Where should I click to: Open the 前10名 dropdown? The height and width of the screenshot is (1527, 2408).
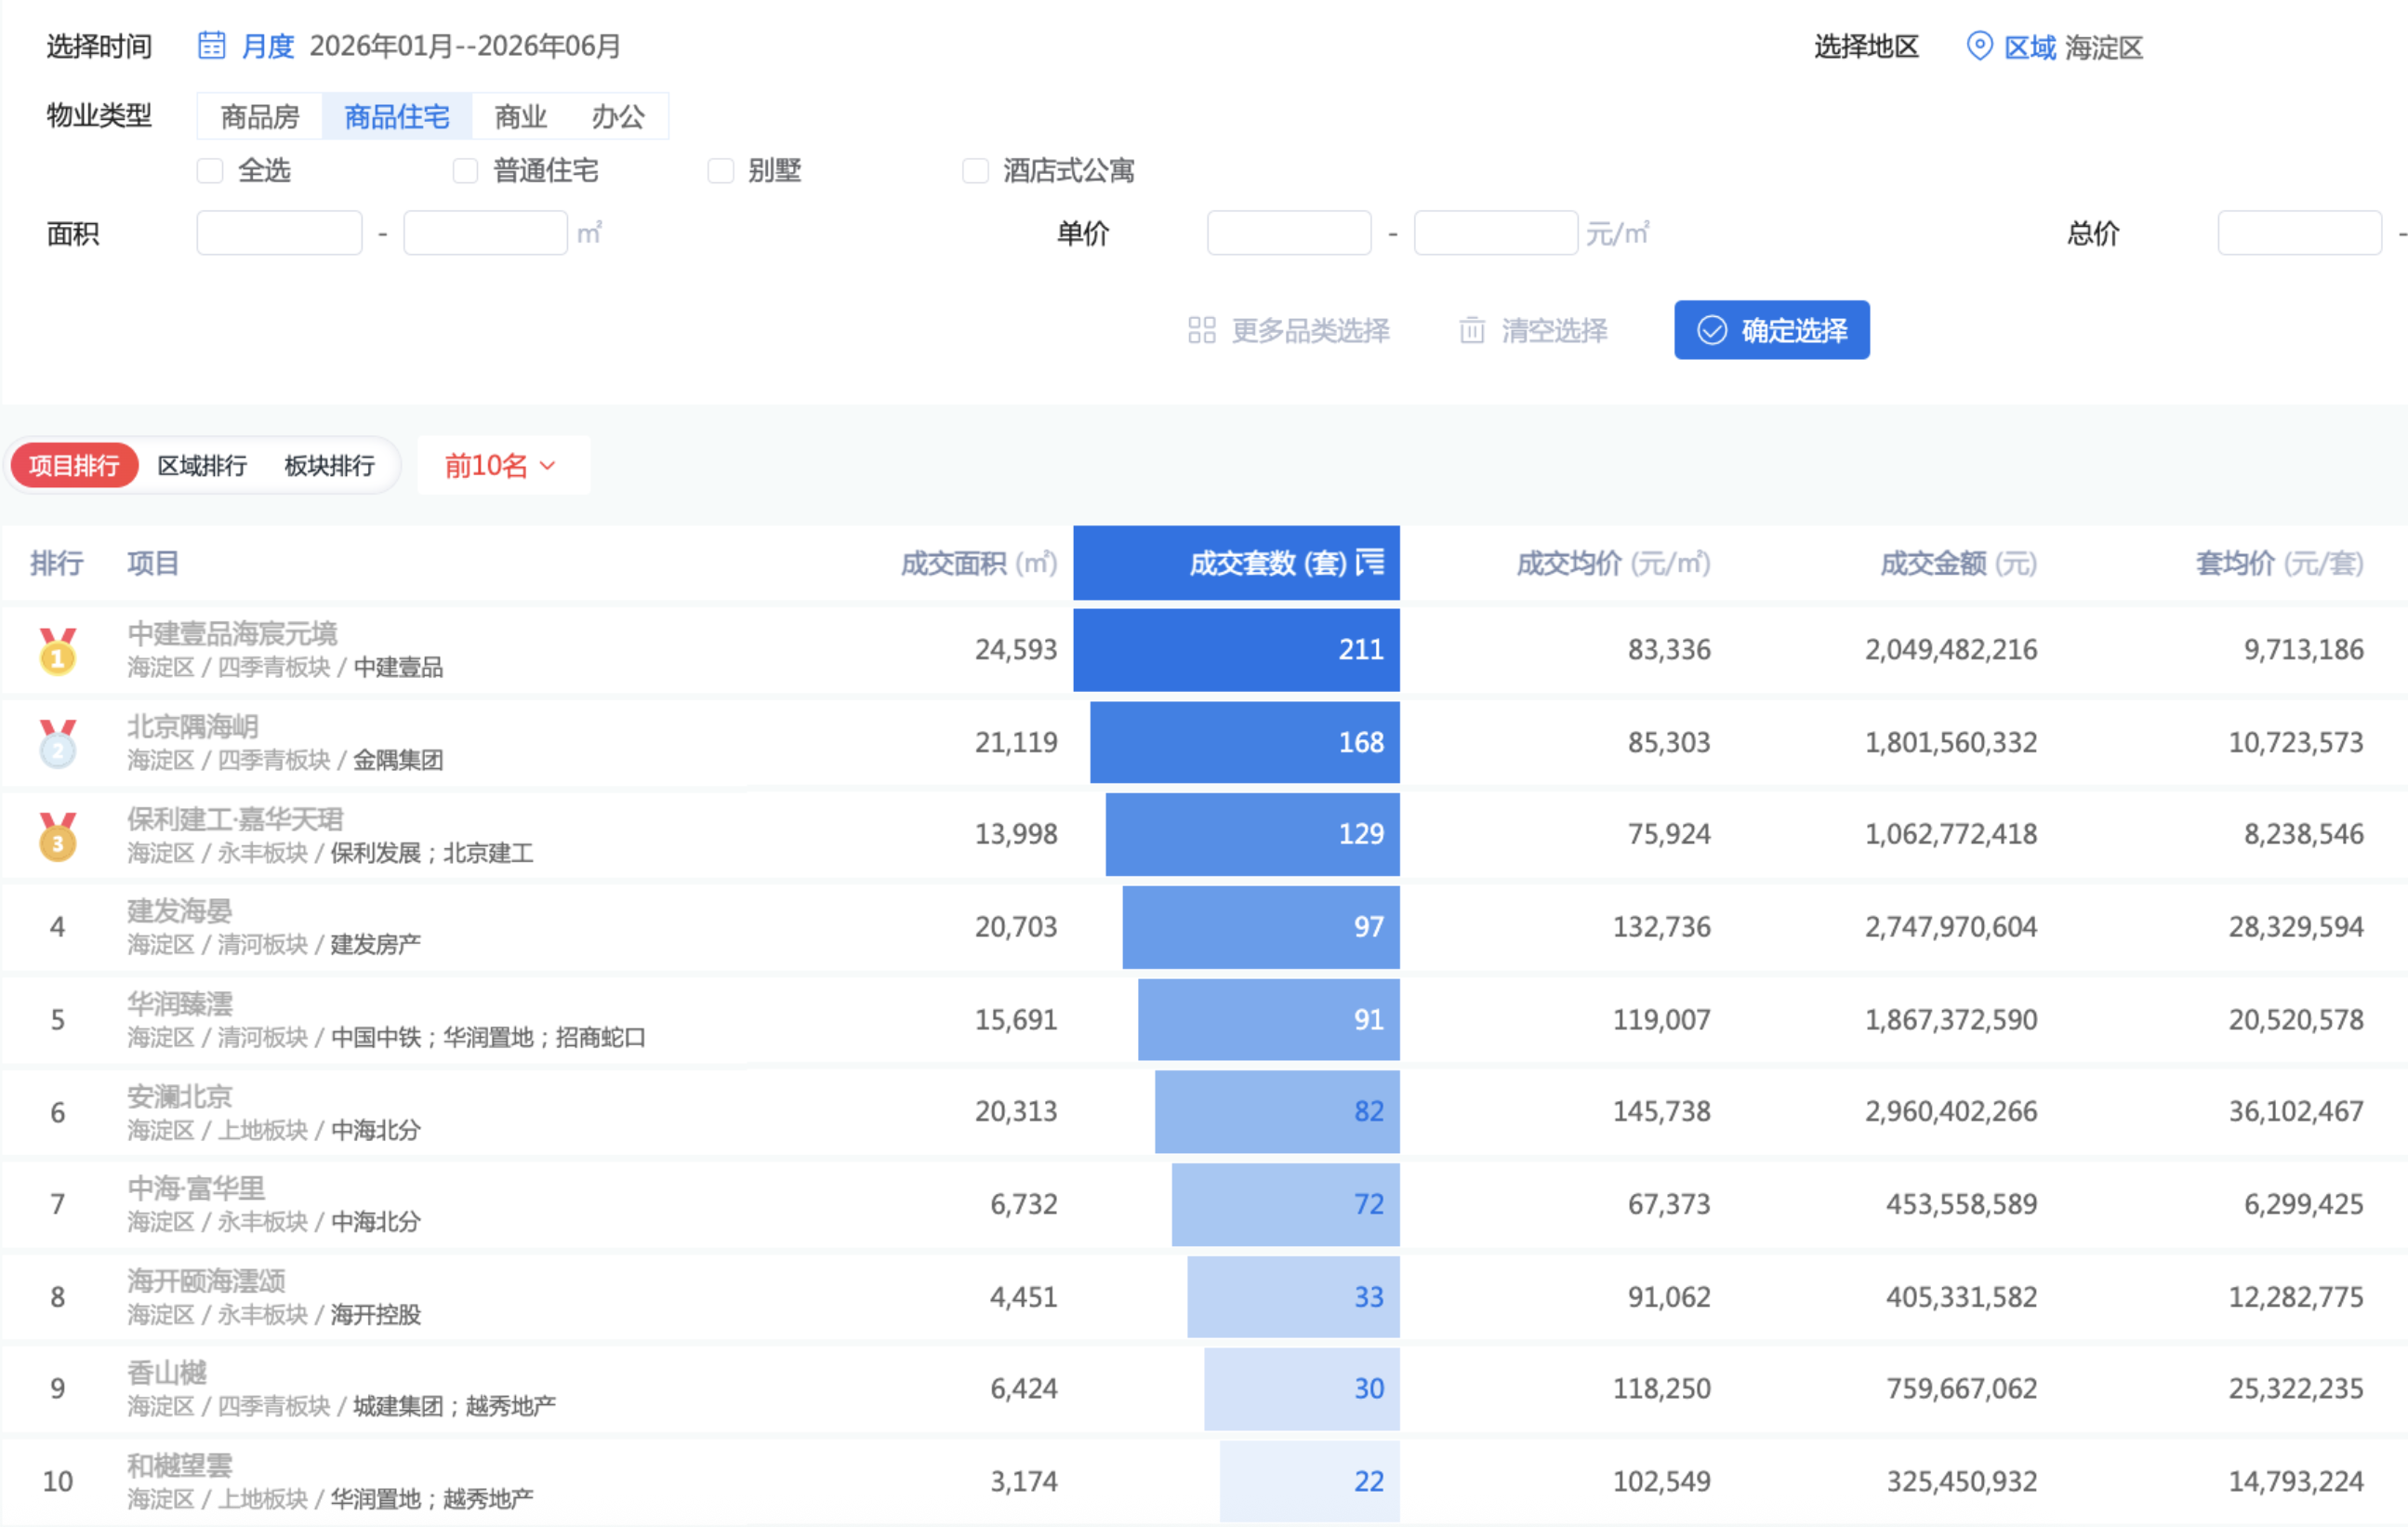click(x=503, y=465)
